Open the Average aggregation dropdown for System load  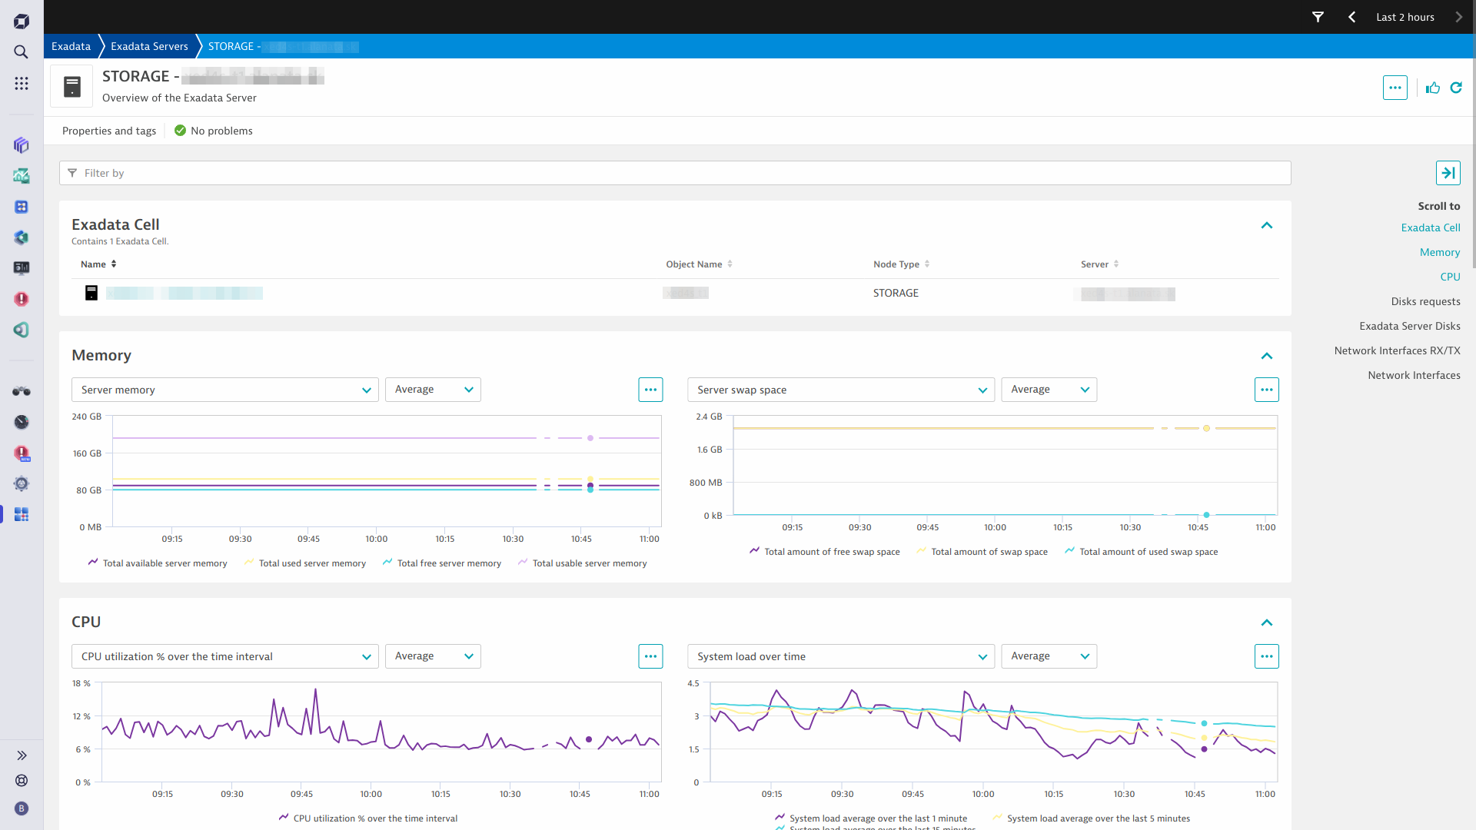[x=1049, y=656]
